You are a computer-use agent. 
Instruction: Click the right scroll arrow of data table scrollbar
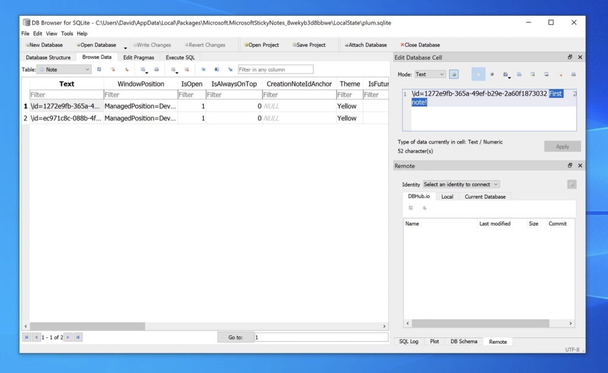[385, 326]
